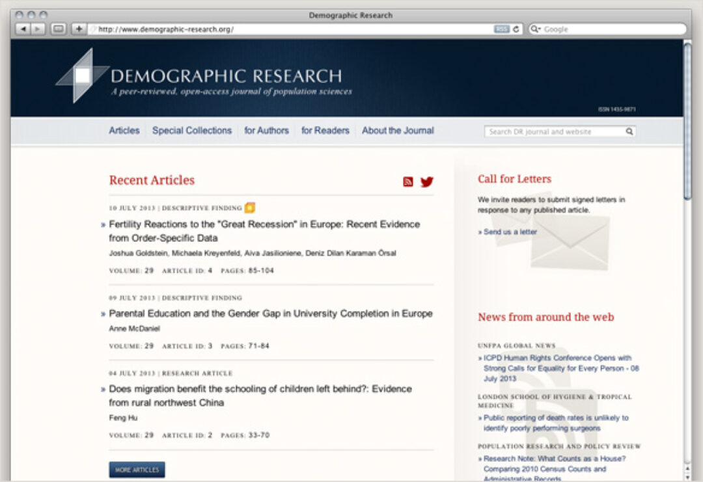Open the Parental Education and Gender Gap article

(x=270, y=314)
